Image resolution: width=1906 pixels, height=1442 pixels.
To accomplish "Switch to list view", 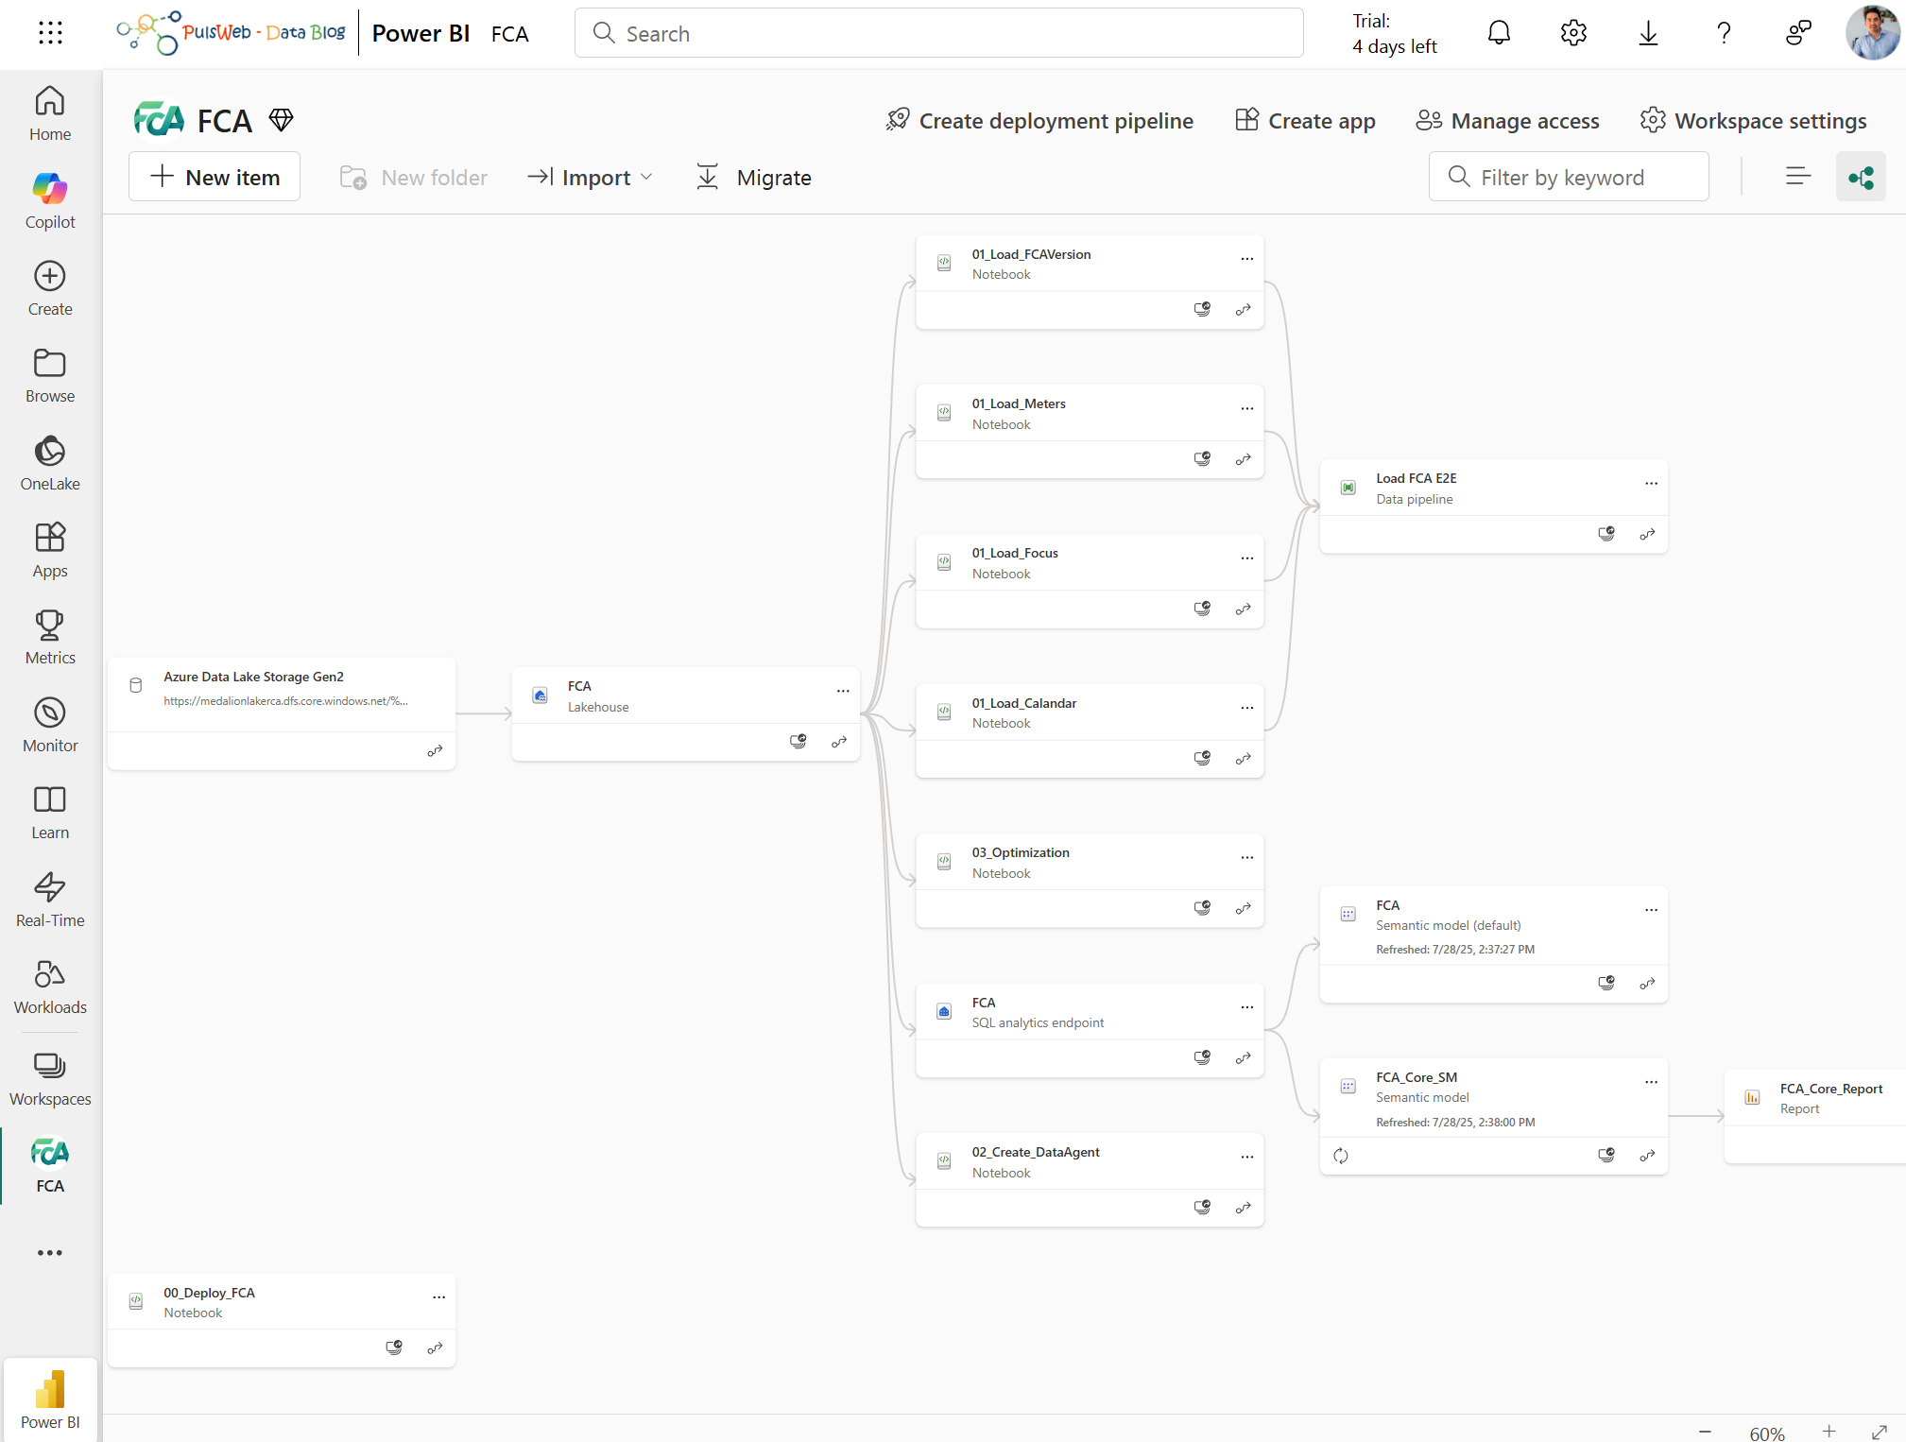I will tap(1797, 177).
